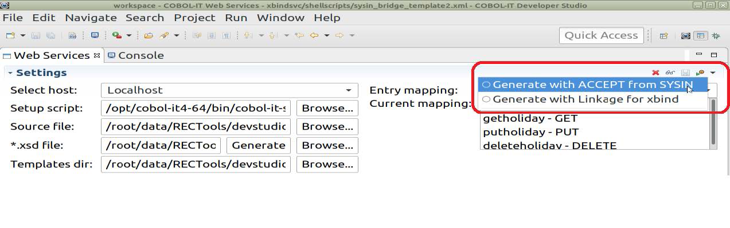Click the Next Annotation toolbar icon
This screenshot has height=228, width=730.
coord(247,35)
